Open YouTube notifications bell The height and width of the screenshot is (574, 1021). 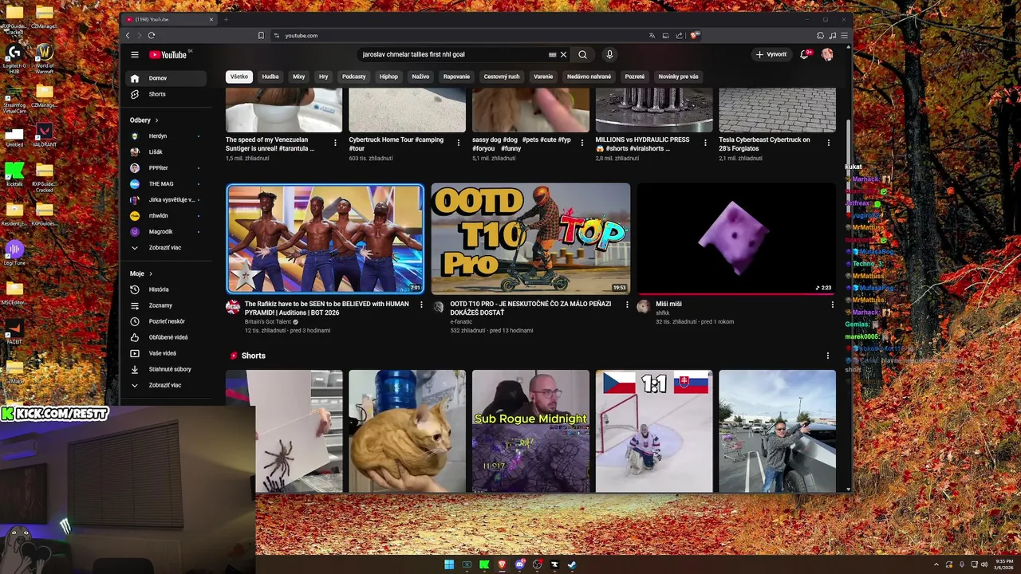tap(804, 54)
